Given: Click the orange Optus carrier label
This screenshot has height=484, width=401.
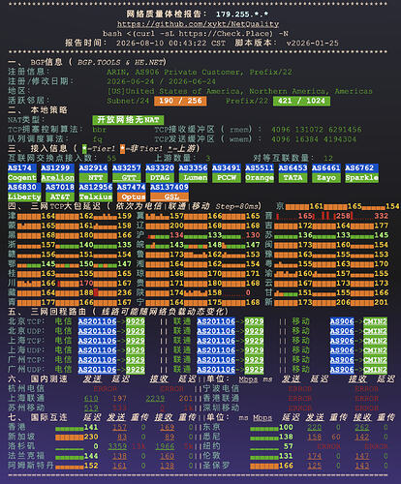Looking at the screenshot, I should [132, 197].
